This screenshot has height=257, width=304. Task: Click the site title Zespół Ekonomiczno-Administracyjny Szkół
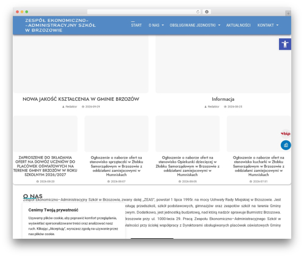tap(60, 26)
